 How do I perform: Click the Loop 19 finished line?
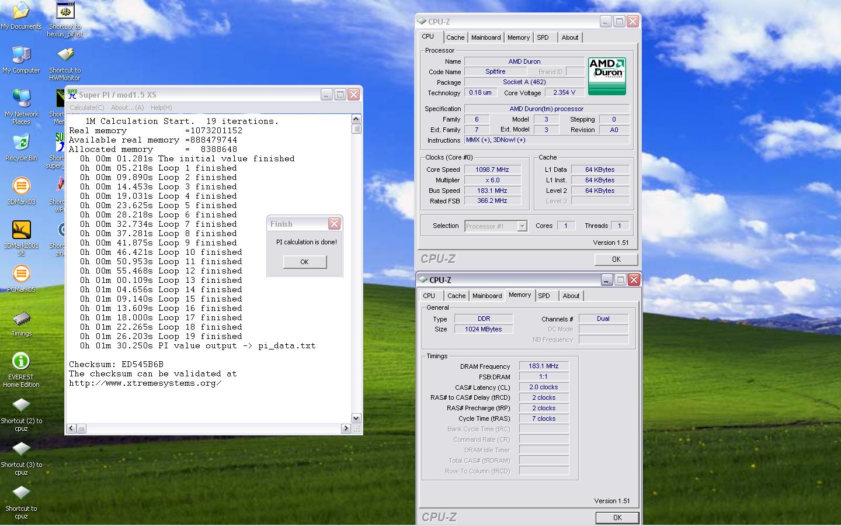(x=161, y=336)
